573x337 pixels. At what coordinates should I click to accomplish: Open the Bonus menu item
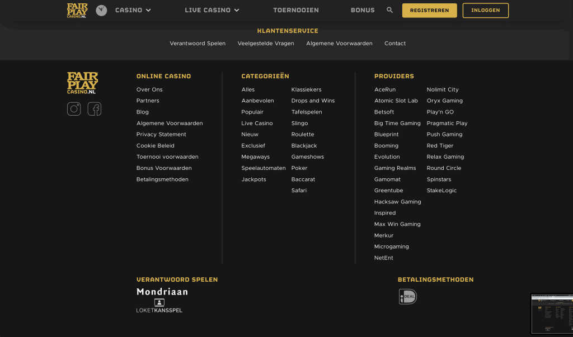pos(363,10)
